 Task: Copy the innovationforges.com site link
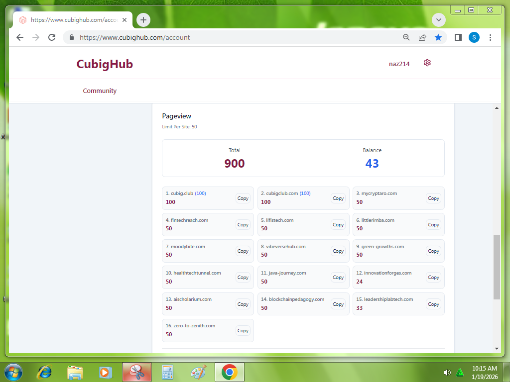(x=433, y=278)
